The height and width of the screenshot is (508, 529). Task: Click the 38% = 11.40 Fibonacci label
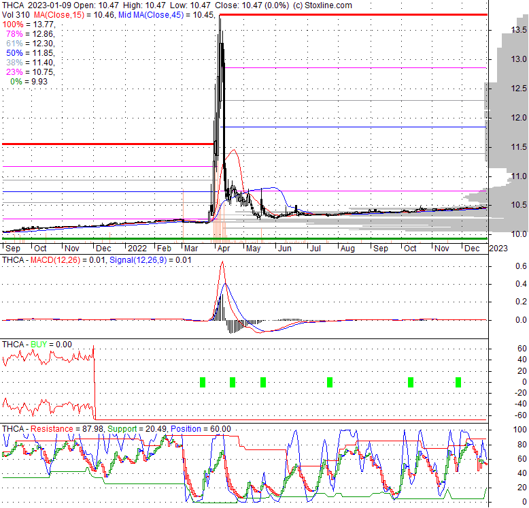coord(31,63)
